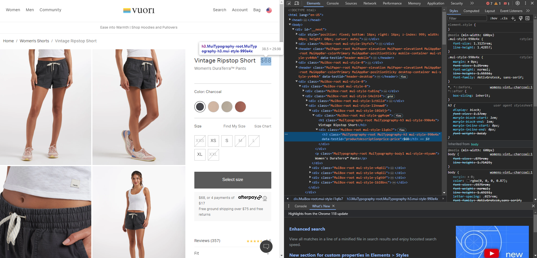This screenshot has height=258, width=537.
Task: Click the New Style Rule plus icon
Action: click(x=513, y=18)
